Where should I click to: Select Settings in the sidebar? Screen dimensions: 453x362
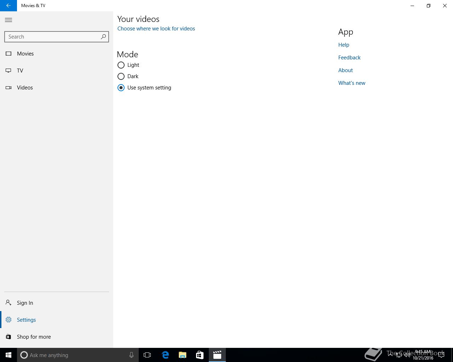point(57,320)
